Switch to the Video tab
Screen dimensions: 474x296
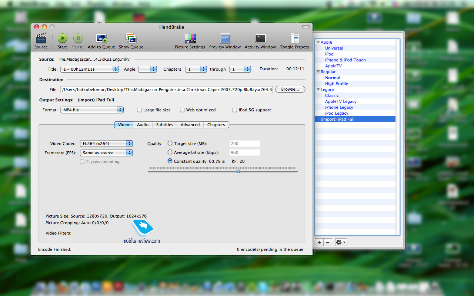click(x=124, y=125)
